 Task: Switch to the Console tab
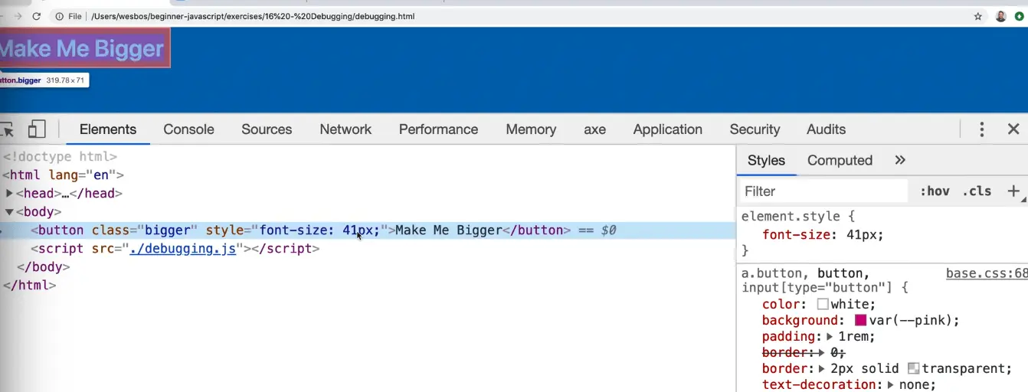pyautogui.click(x=188, y=129)
